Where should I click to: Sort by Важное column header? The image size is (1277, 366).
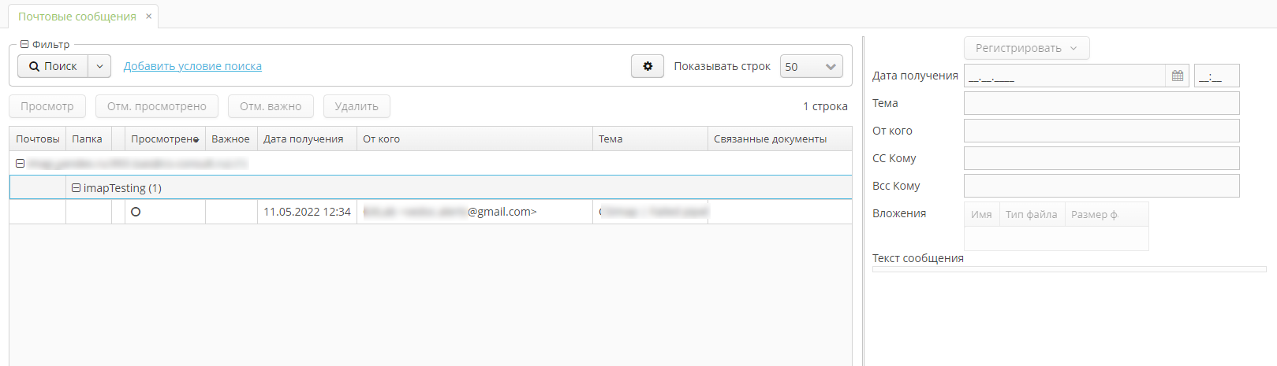(x=231, y=139)
